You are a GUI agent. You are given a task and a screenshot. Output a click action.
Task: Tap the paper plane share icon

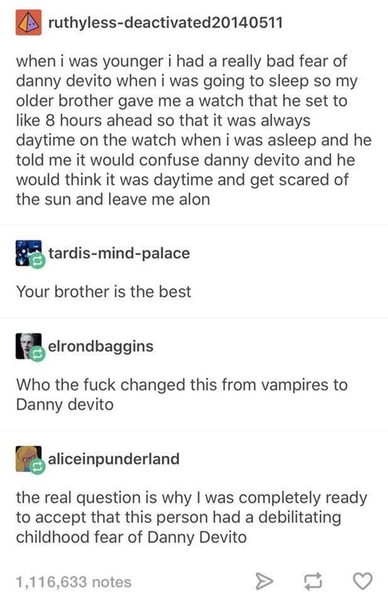(x=265, y=582)
